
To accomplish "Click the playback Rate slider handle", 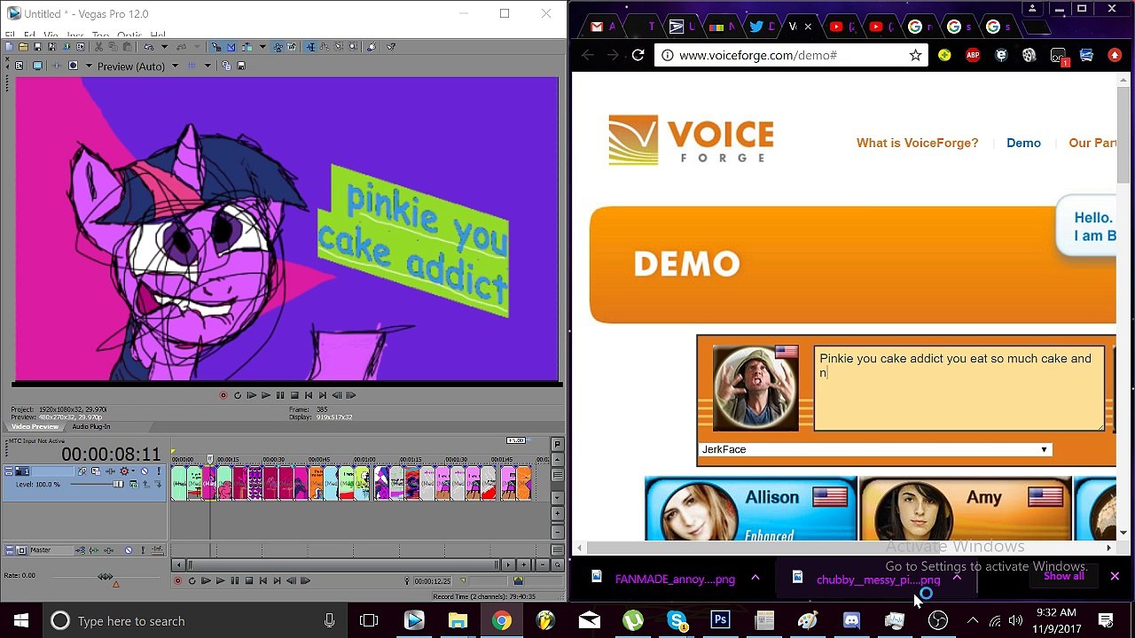I will (106, 577).
